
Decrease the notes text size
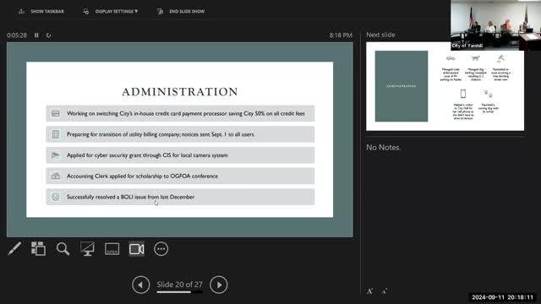pos(385,291)
